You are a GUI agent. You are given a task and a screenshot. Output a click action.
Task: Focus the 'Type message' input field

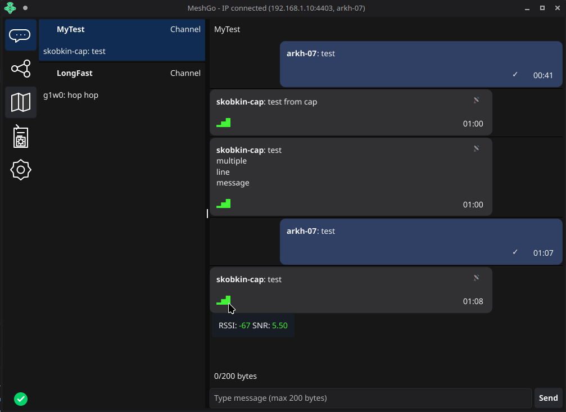[371, 398]
